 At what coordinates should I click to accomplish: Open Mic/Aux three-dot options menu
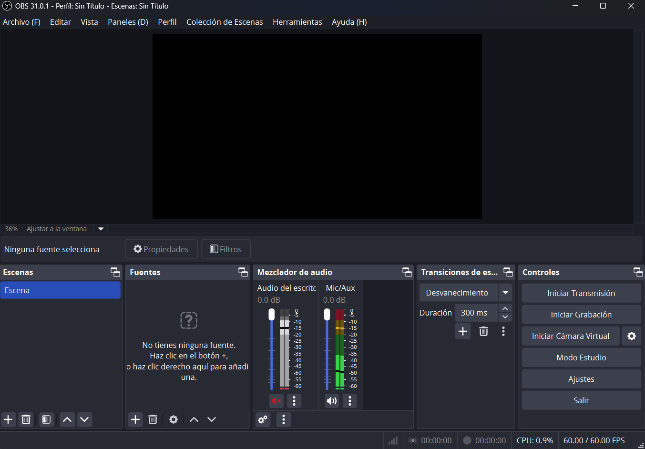(x=350, y=401)
